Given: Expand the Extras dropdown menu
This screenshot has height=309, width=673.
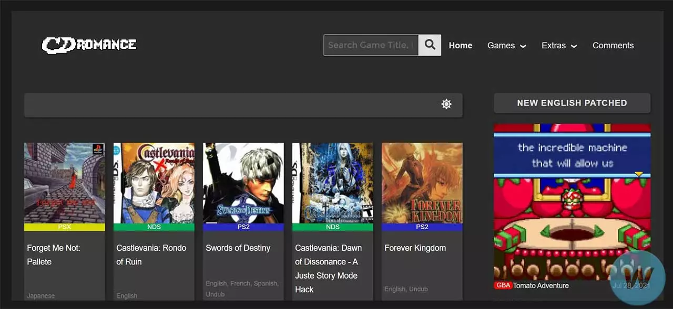Looking at the screenshot, I should point(559,46).
